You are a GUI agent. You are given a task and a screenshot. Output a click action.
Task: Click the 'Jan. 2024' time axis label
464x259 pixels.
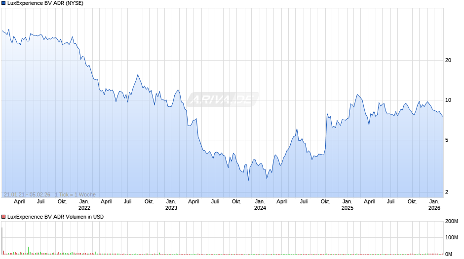[260, 205]
